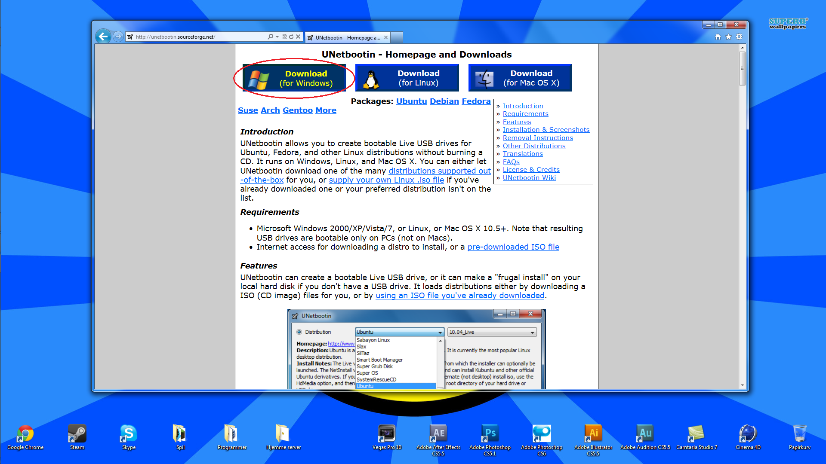Click the browser Forward arrow button
826x464 pixels.
pos(118,37)
